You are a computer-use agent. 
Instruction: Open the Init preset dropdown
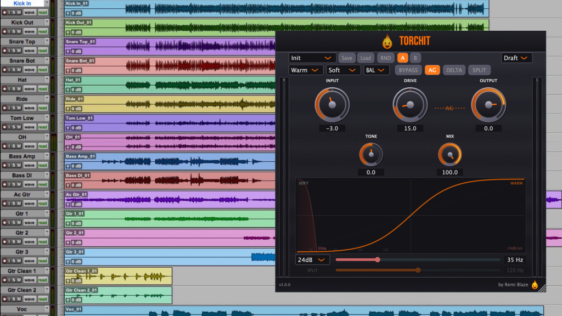point(312,58)
